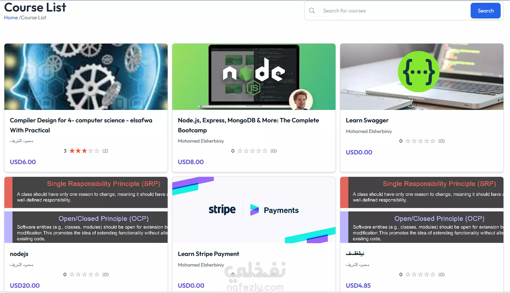
Task: Click instructor avatar on Node.js thumbnail
Action: 301,100
